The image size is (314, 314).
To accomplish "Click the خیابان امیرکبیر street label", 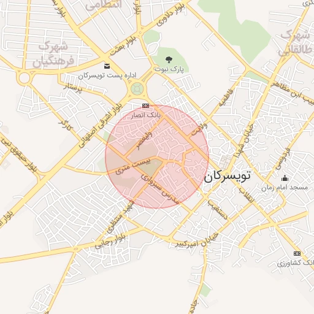I will point(196,241).
